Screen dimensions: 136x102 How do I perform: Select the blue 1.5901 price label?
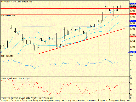(133, 26)
